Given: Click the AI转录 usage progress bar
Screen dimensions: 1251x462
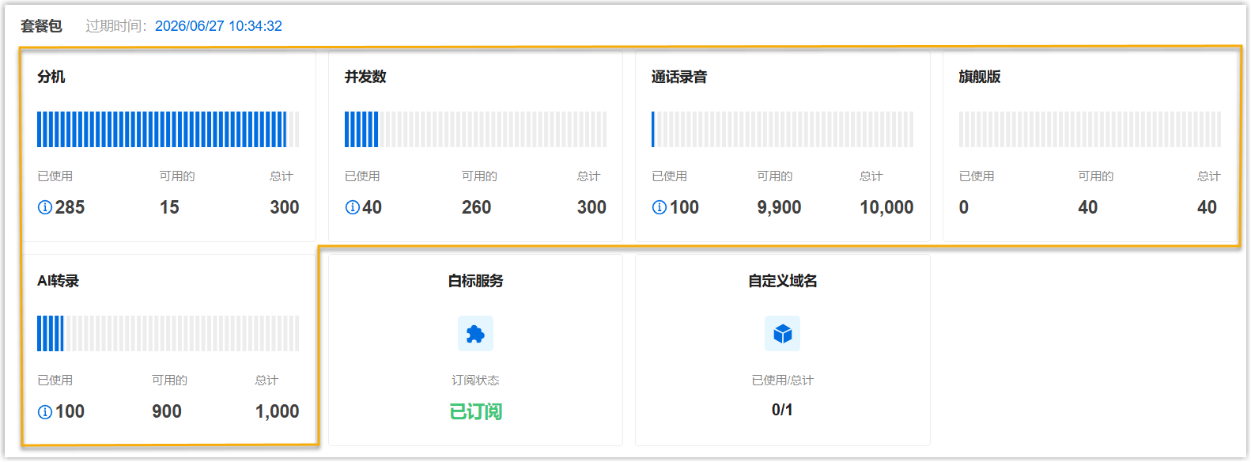Looking at the screenshot, I should [x=168, y=334].
